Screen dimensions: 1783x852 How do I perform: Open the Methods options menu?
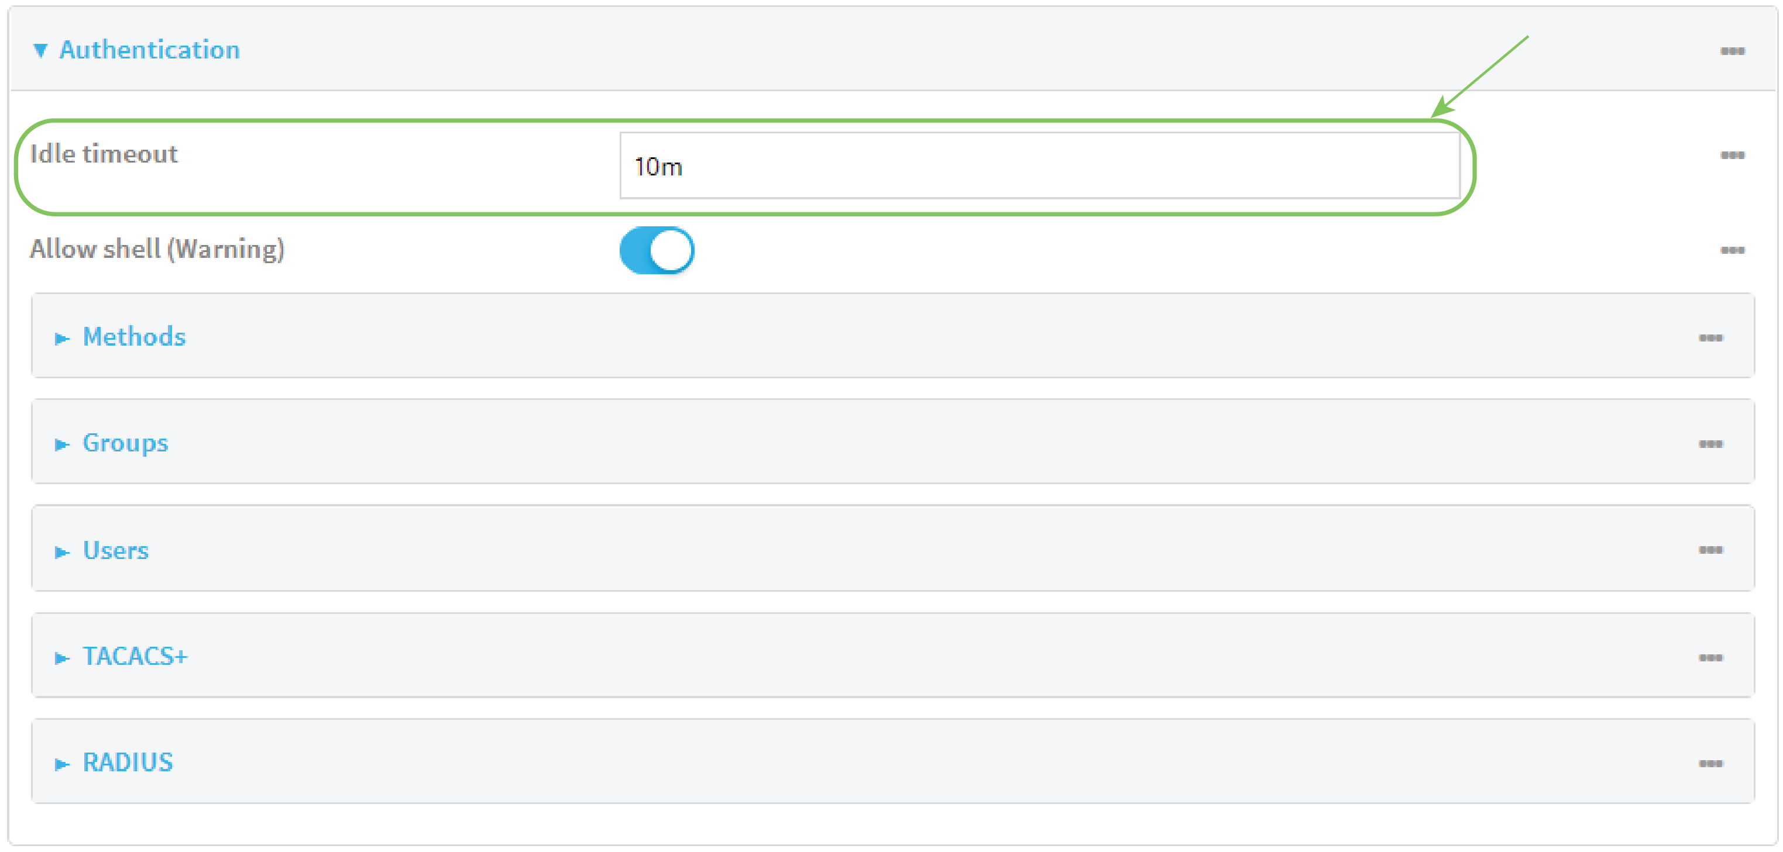pyautogui.click(x=1710, y=338)
